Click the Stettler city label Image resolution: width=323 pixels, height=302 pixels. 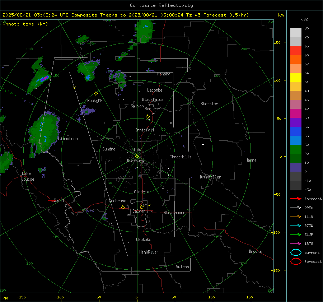[209, 104]
